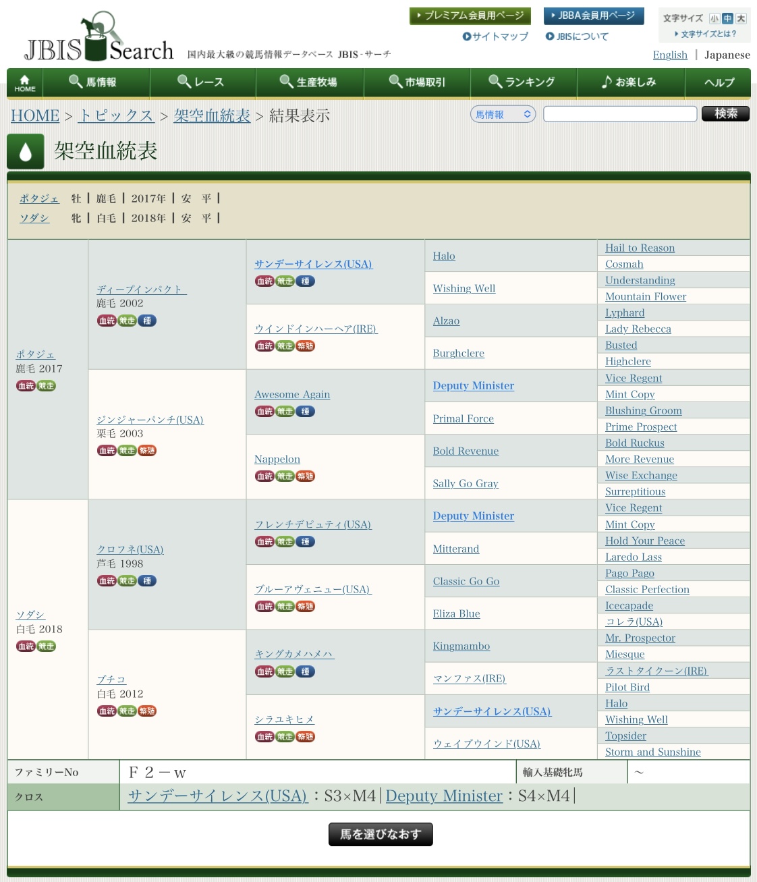Screen dimensions: 757x882
Task: Open 競走 badge under ソダシ 白毛 2018
Action: coord(46,646)
